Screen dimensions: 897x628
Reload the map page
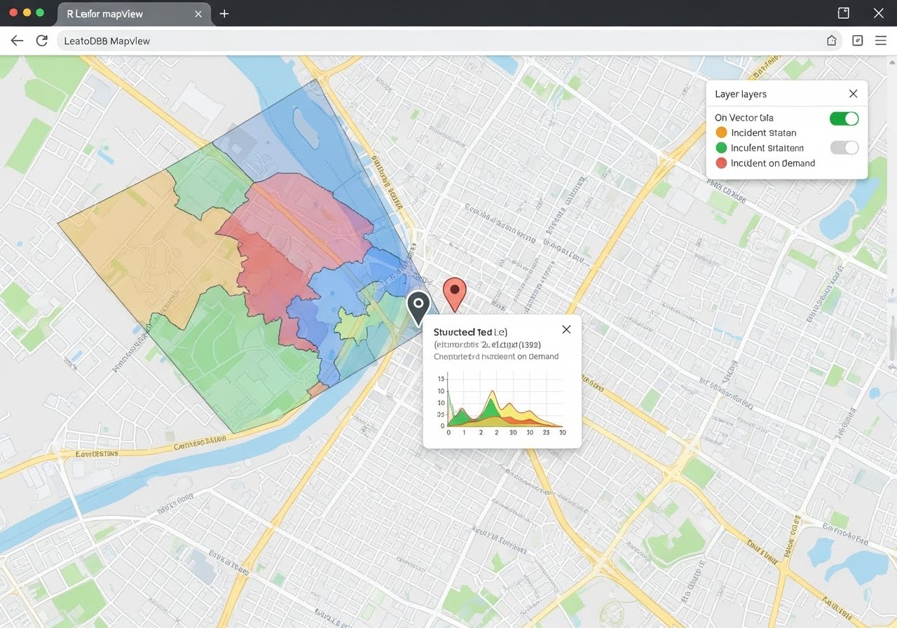tap(41, 41)
